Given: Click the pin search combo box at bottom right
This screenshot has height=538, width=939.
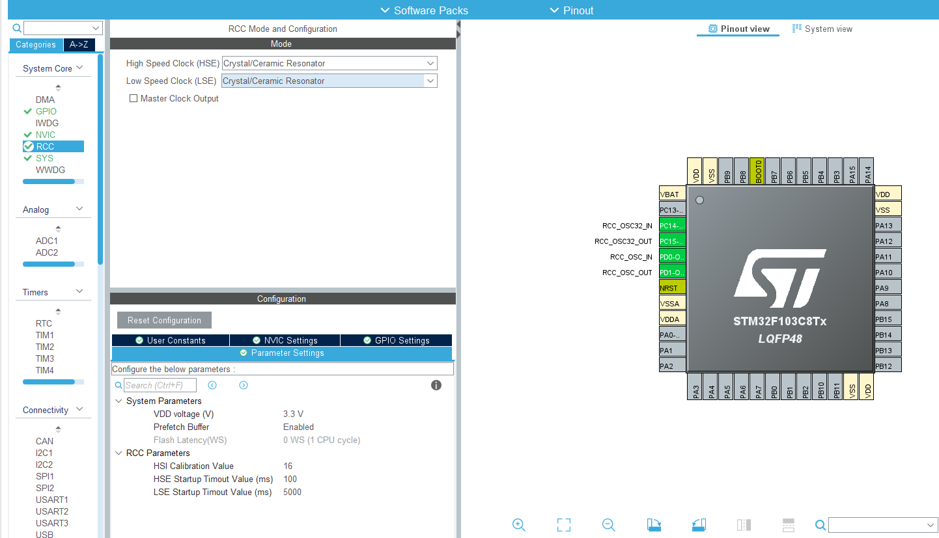Looking at the screenshot, I should click(883, 525).
